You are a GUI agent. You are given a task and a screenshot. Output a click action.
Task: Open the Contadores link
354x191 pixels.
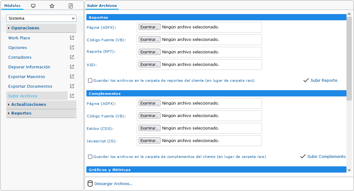(20, 57)
